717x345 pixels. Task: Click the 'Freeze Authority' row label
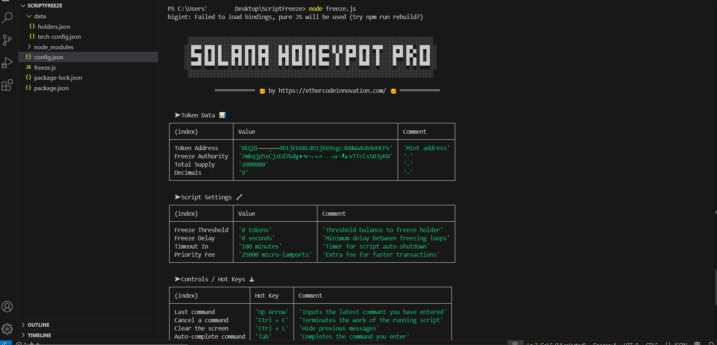pyautogui.click(x=201, y=156)
